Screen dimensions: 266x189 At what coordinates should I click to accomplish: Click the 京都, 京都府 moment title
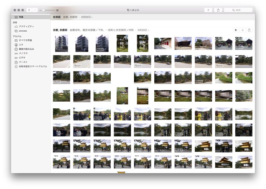60,30
